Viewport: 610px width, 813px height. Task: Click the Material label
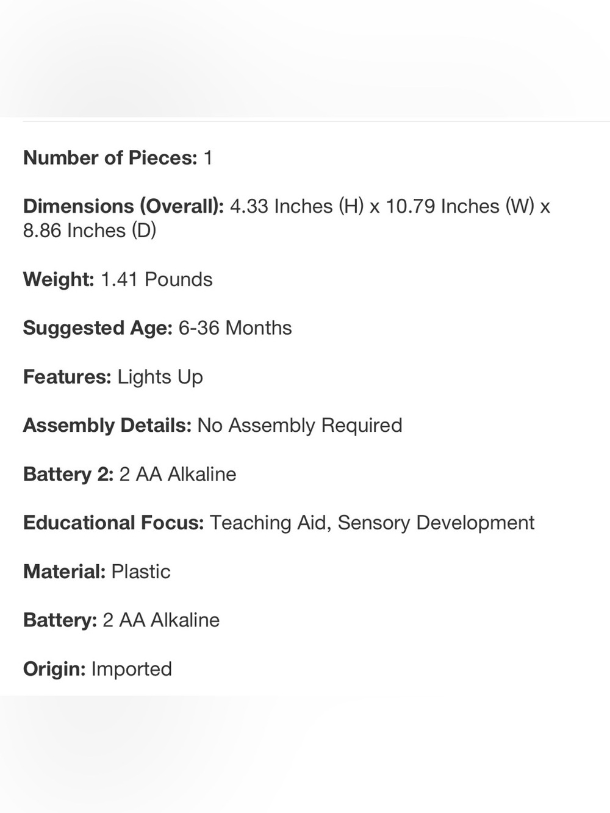click(64, 571)
